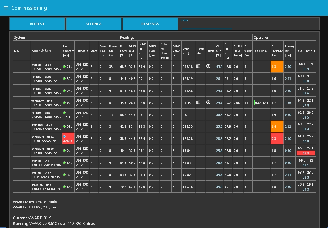328x228 pixels.
Task: Click the pump icon in the ivai3aip usb6 row
Action: click(x=208, y=66)
